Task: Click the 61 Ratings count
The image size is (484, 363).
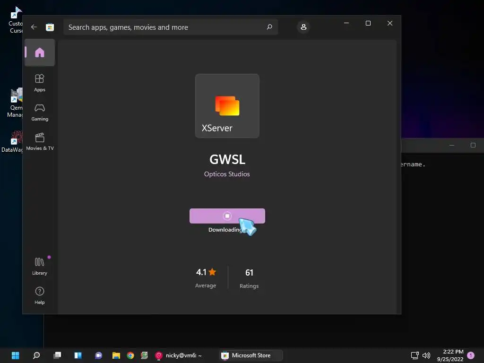Action: pos(249,278)
